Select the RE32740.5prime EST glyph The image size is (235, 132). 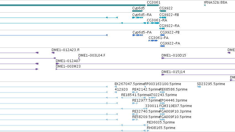(135, 114)
